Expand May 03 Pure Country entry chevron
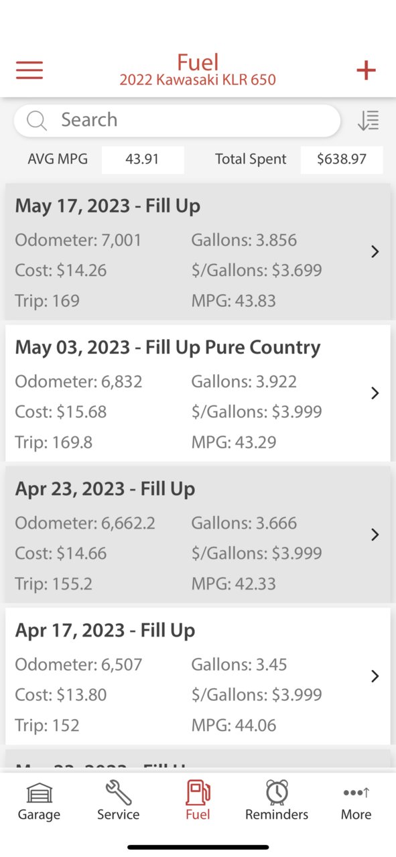The width and height of the screenshot is (396, 857). pyautogui.click(x=375, y=393)
